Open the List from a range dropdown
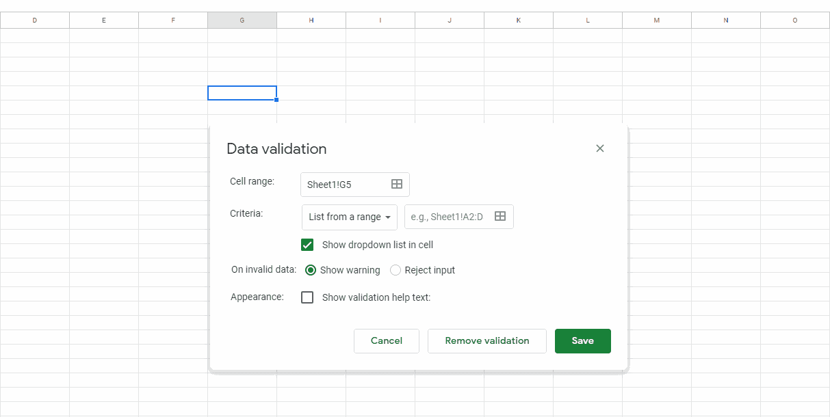The image size is (830, 417). pyautogui.click(x=350, y=217)
